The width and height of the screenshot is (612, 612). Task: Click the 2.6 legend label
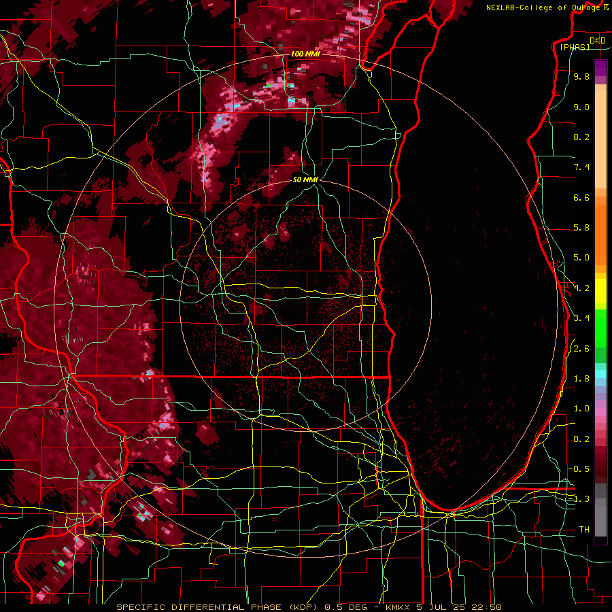coord(581,349)
